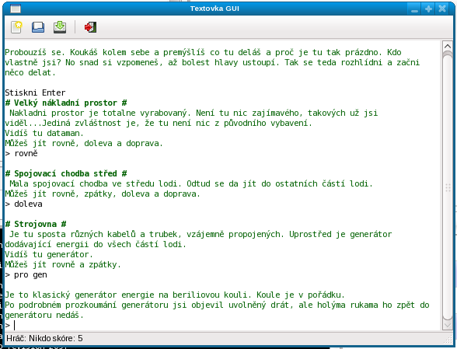The image size is (457, 349).
Task: Click the Stiskni Enter line
Action: (35, 92)
